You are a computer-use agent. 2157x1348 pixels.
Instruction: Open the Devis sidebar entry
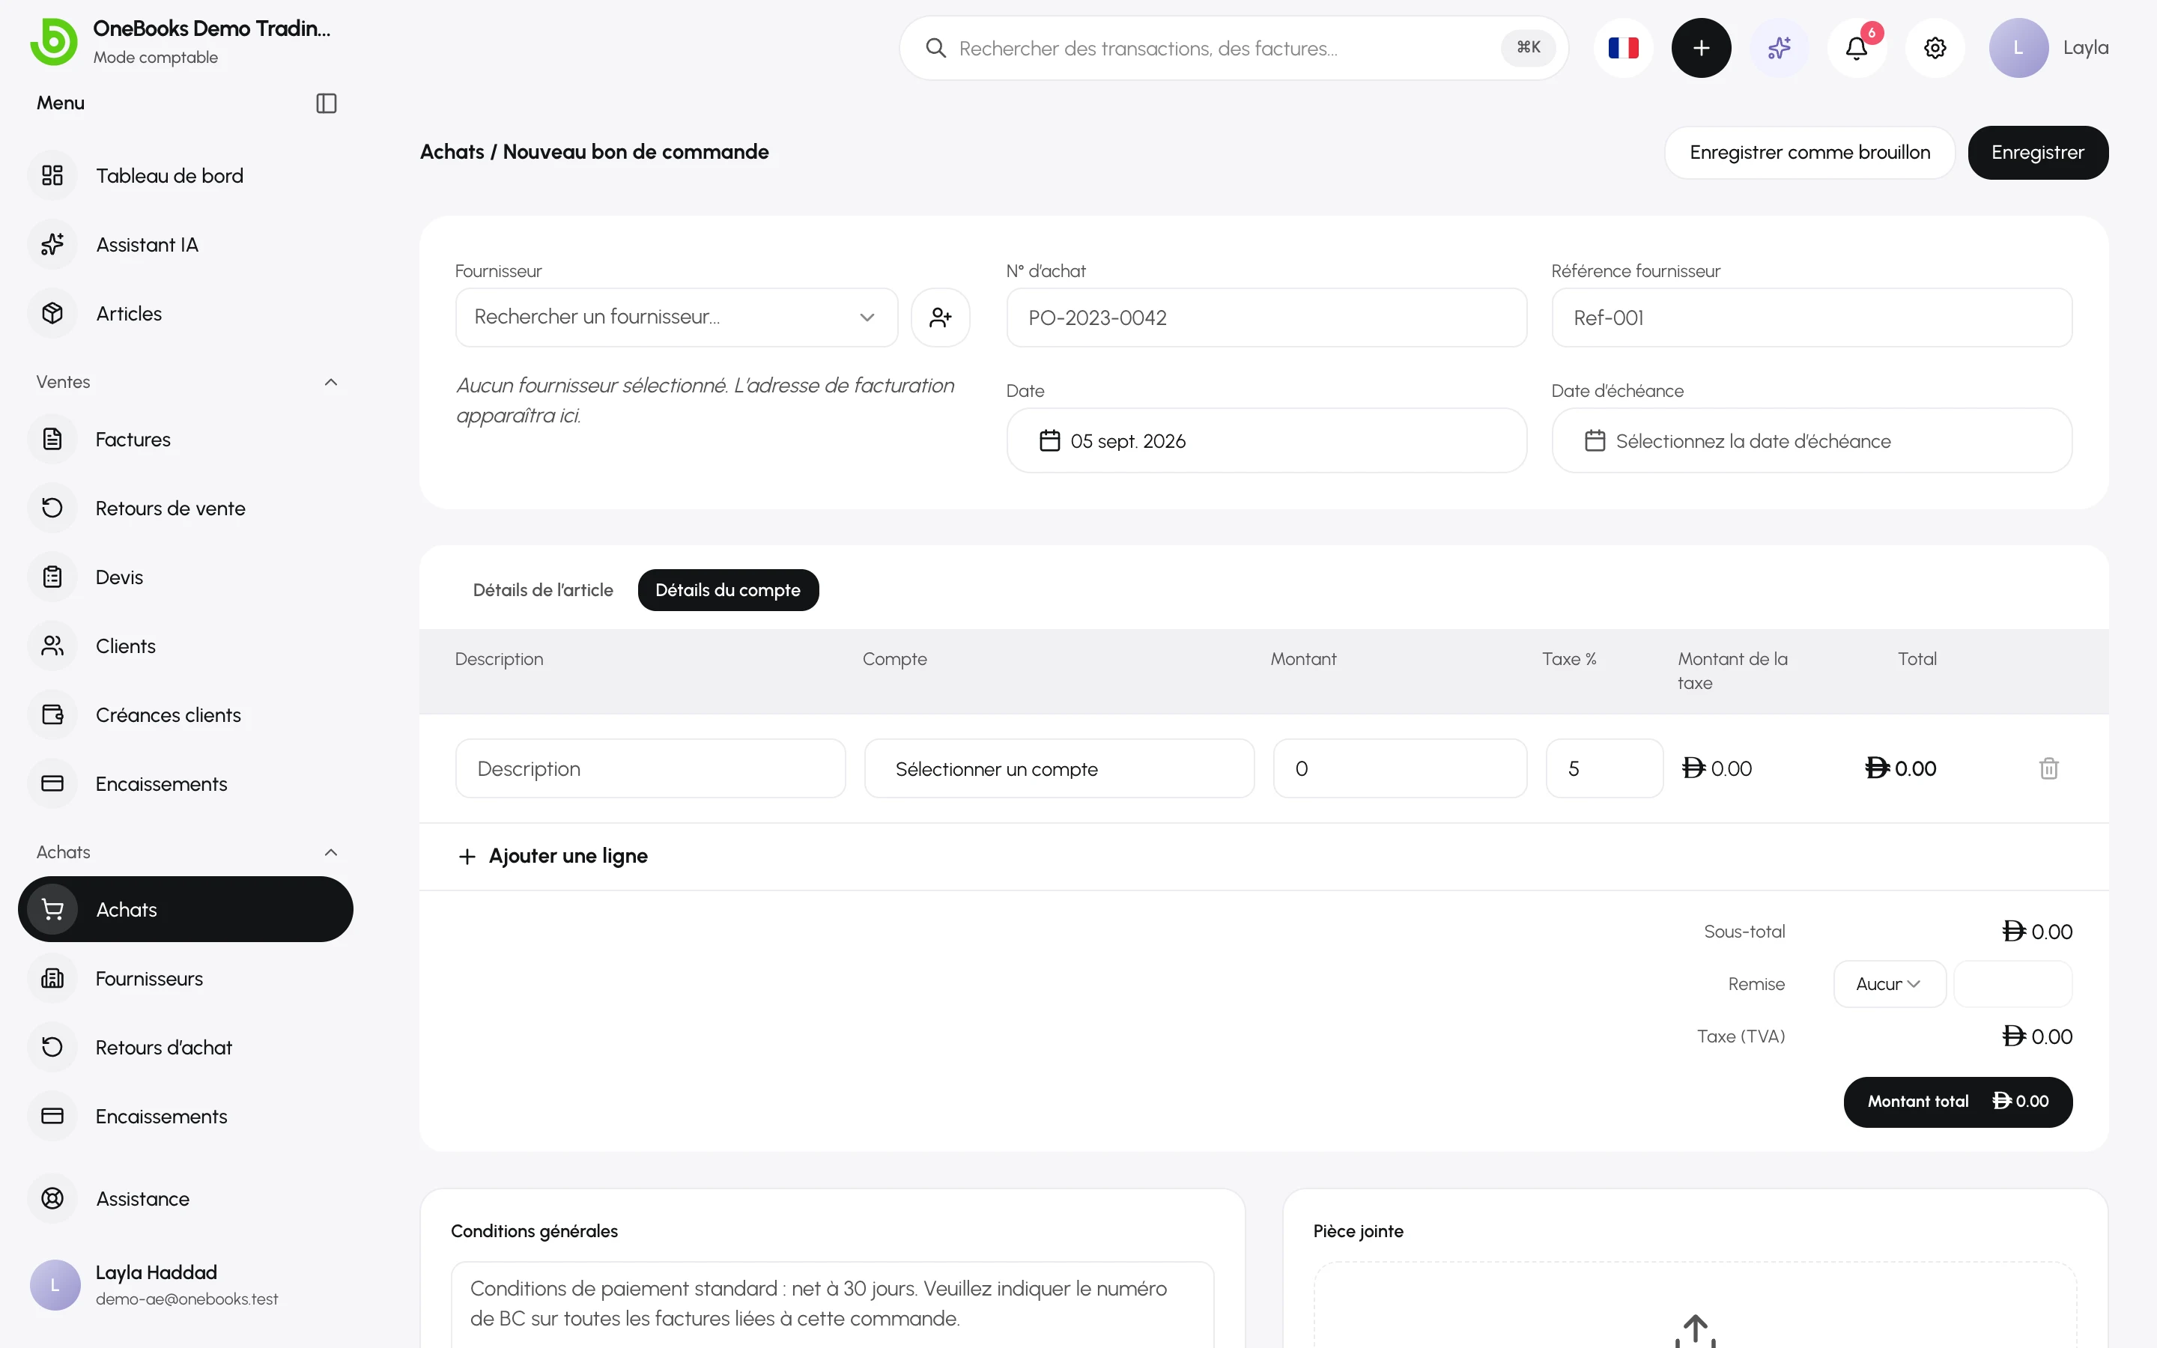186,577
